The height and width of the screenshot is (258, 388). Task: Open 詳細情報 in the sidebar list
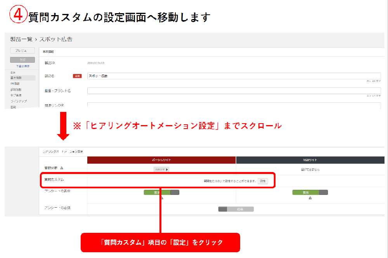tap(16, 89)
